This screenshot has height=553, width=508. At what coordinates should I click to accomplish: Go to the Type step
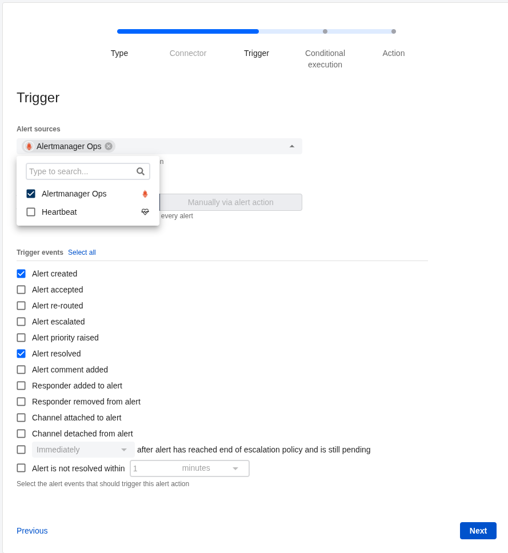(x=119, y=53)
